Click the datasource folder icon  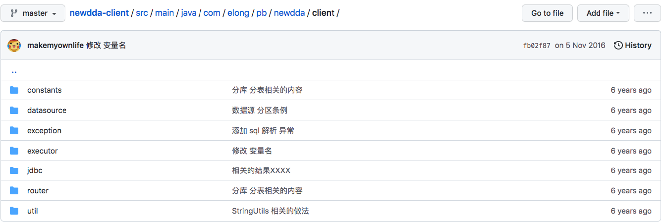click(14, 110)
